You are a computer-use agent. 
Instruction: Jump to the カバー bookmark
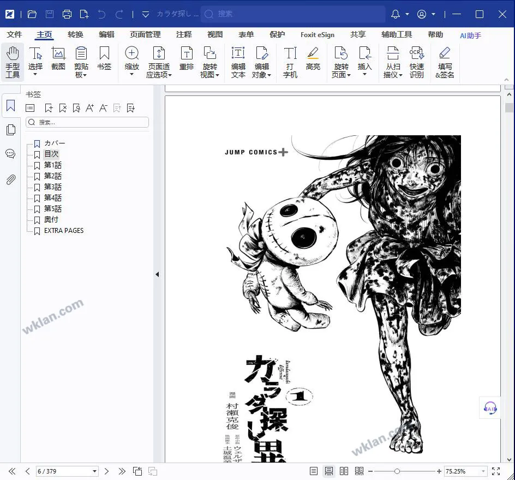(55, 143)
